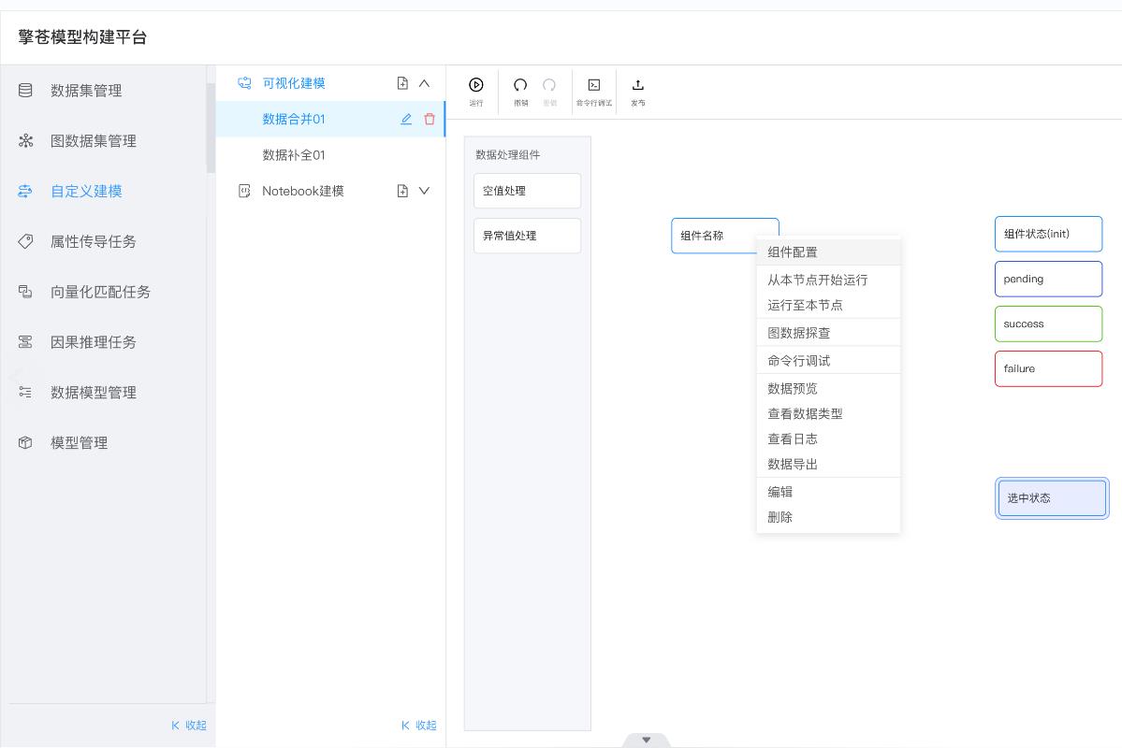Expand the bottom panel arrow handle

coord(646,740)
